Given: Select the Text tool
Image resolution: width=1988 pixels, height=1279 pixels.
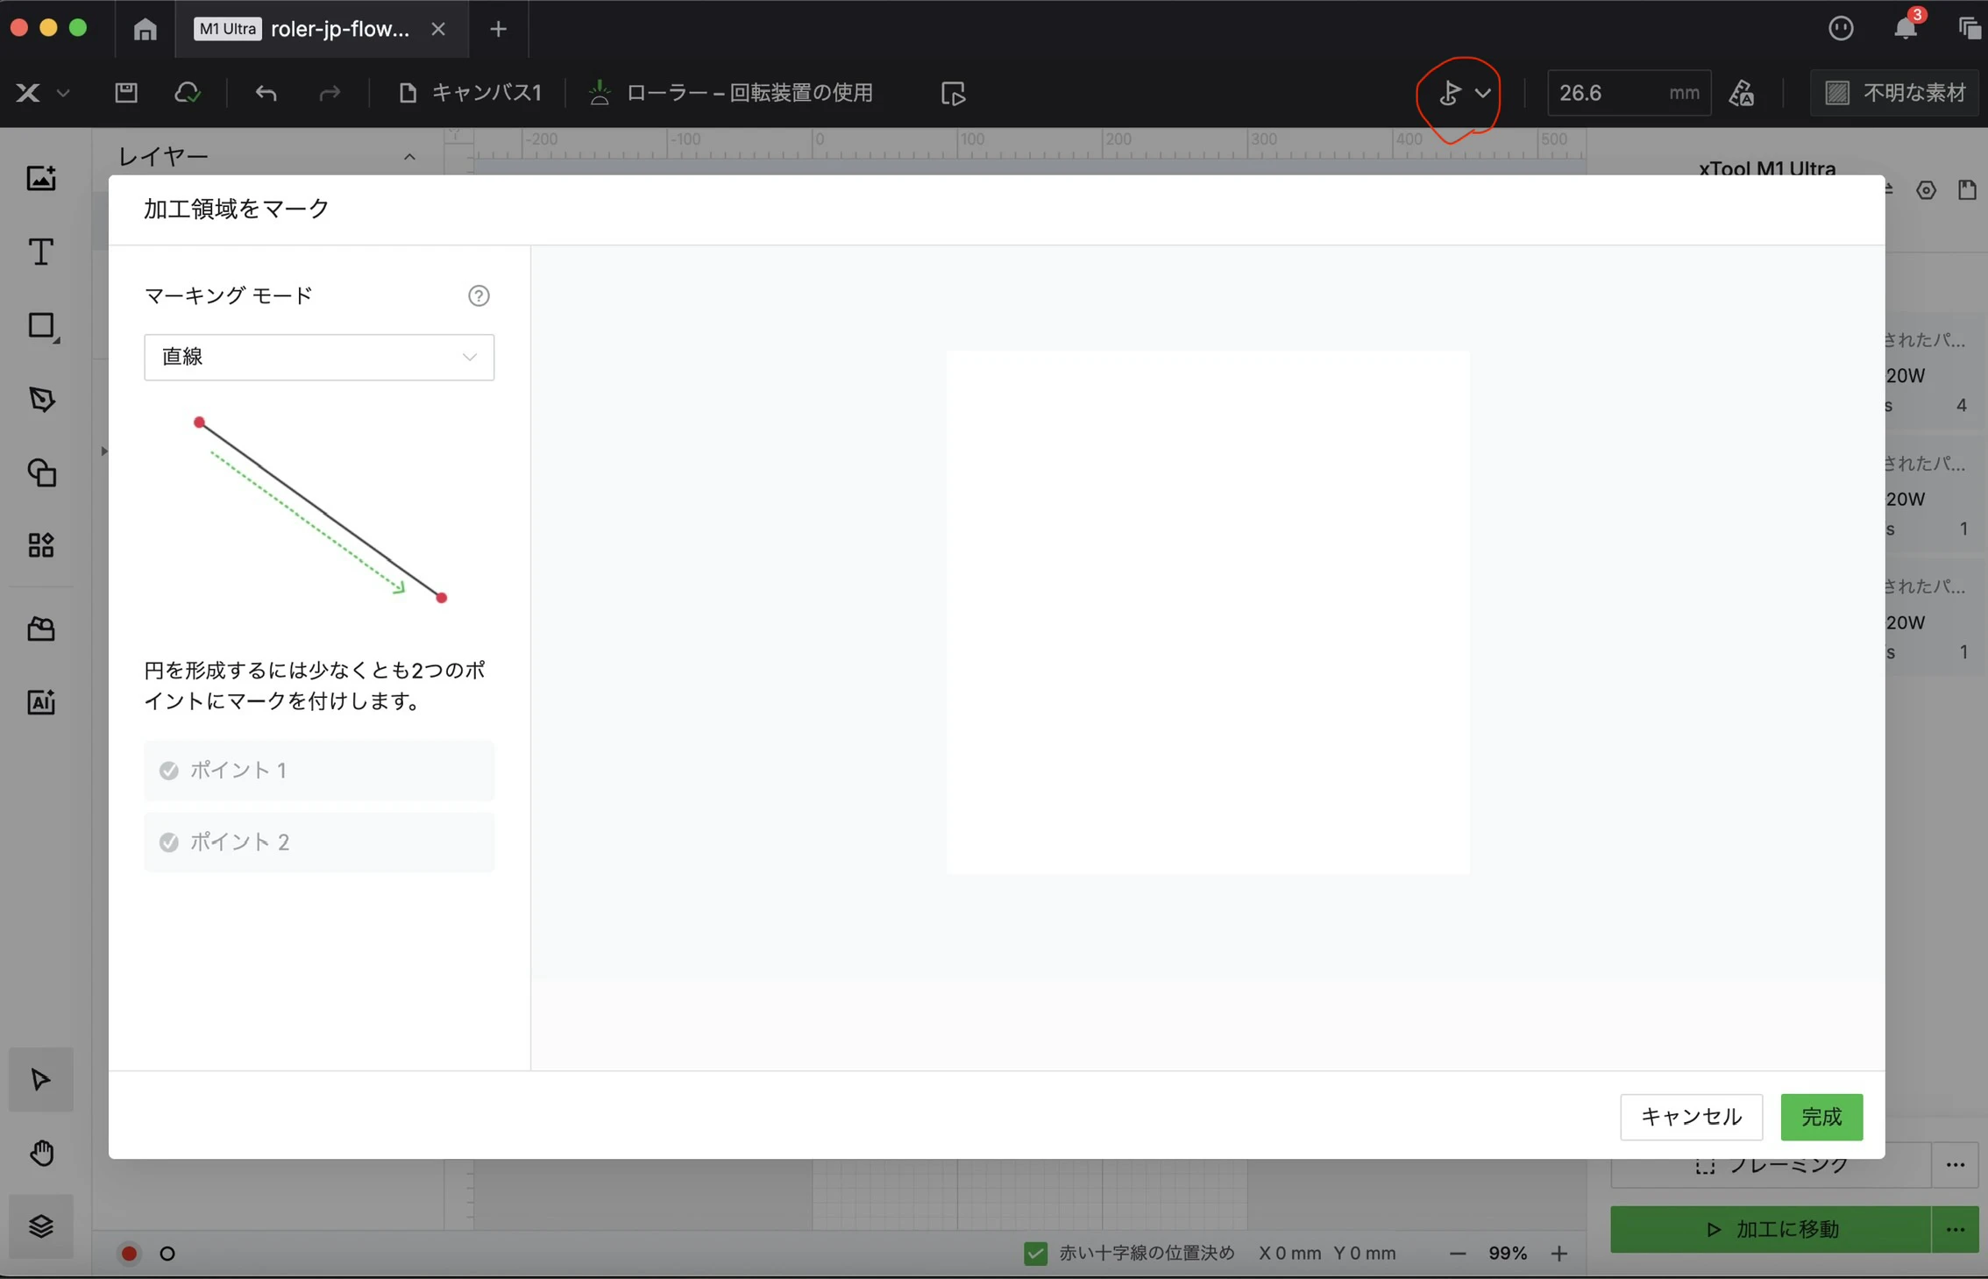Looking at the screenshot, I should point(41,252).
